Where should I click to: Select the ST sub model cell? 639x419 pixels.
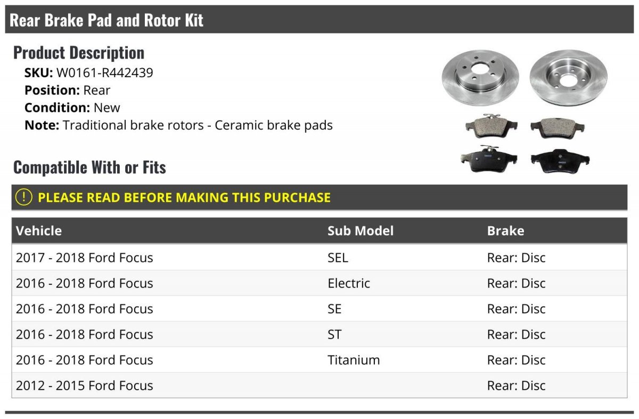pyautogui.click(x=334, y=334)
